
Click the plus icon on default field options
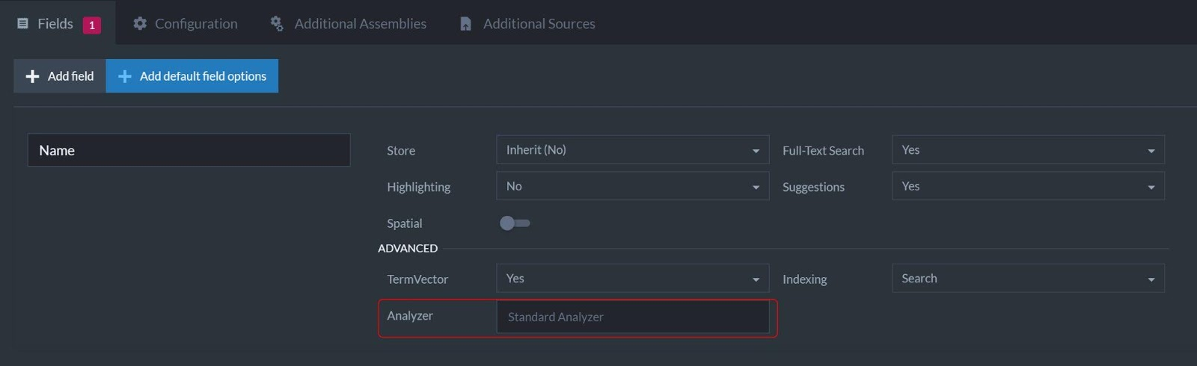coord(125,76)
